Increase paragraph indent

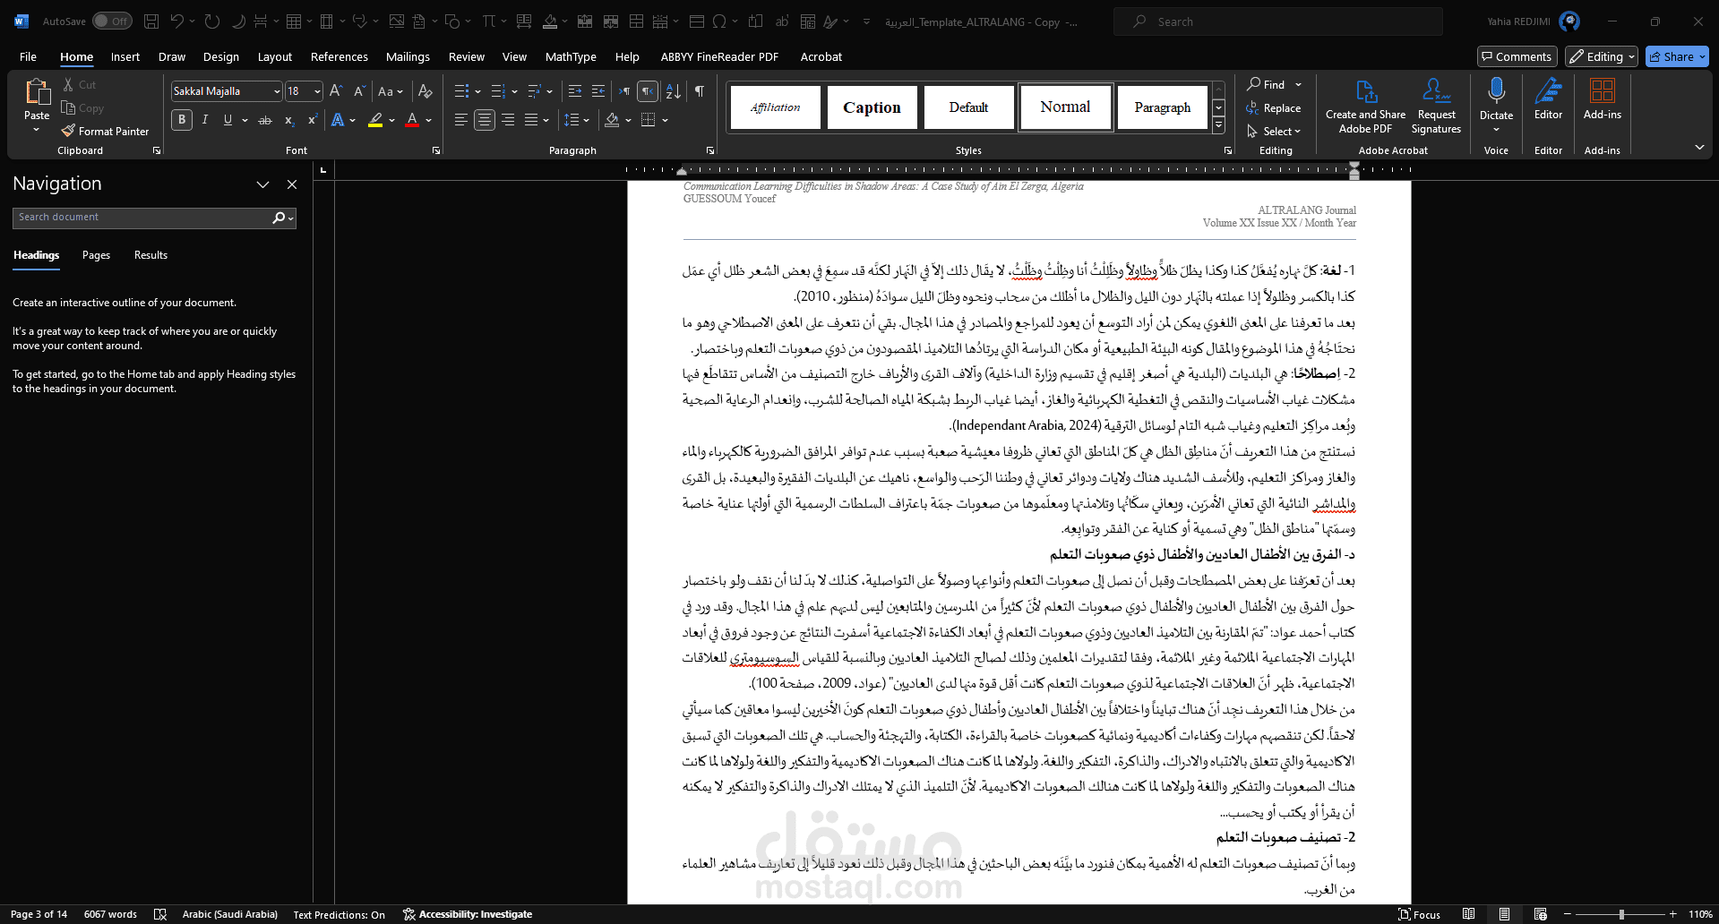pos(597,91)
